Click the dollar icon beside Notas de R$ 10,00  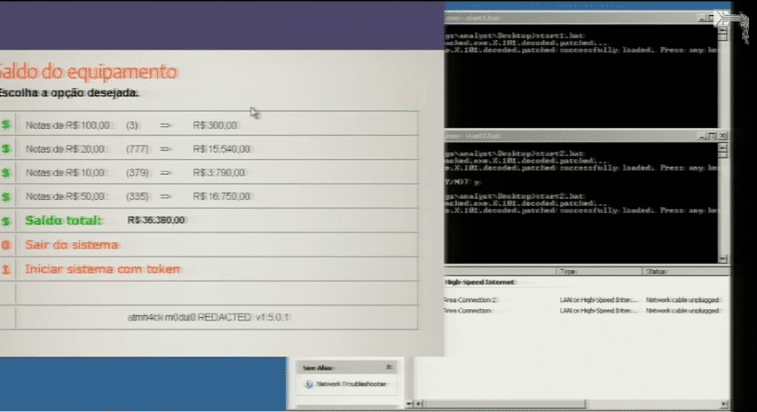tap(6, 172)
